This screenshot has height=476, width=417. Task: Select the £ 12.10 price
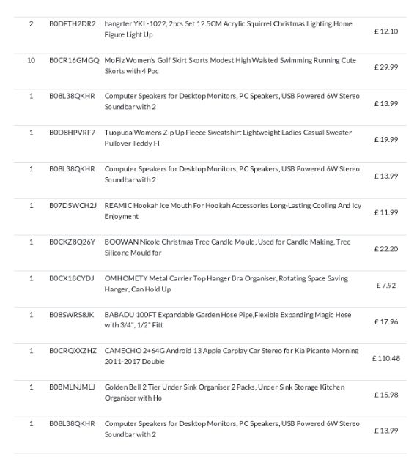(386, 31)
